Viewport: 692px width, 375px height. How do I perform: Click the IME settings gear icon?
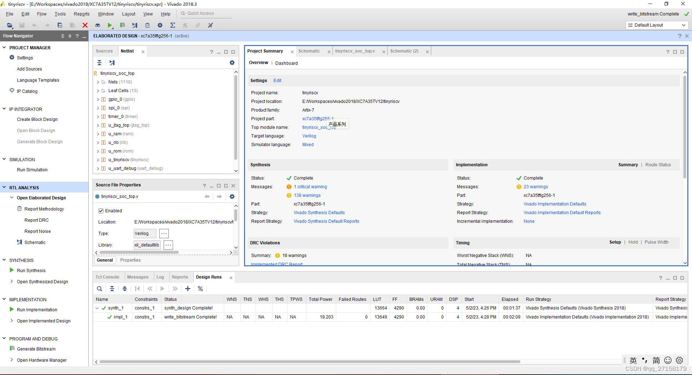[x=679, y=360]
